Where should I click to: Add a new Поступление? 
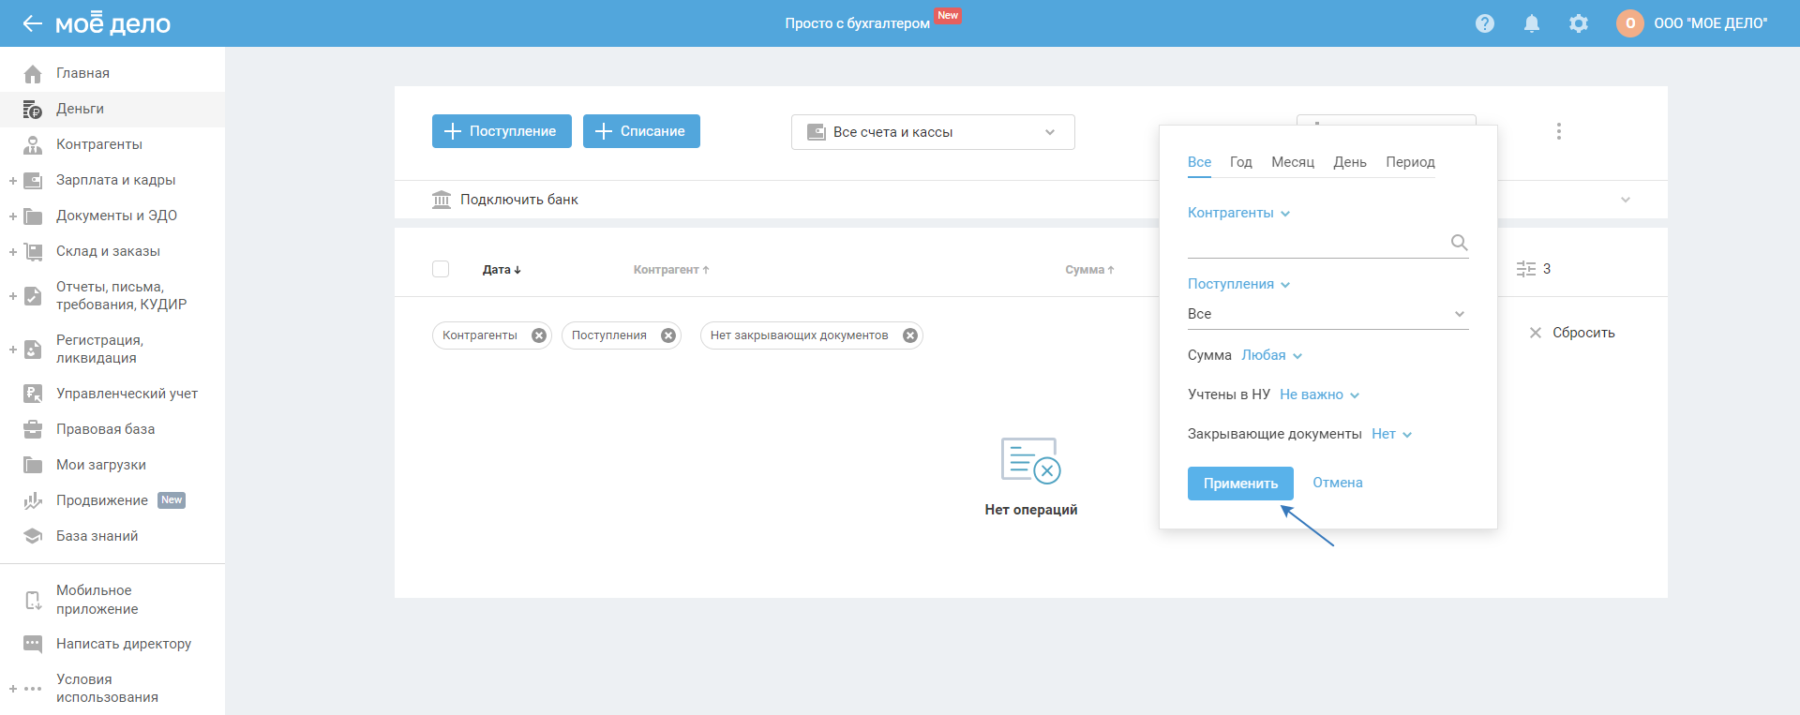click(502, 131)
